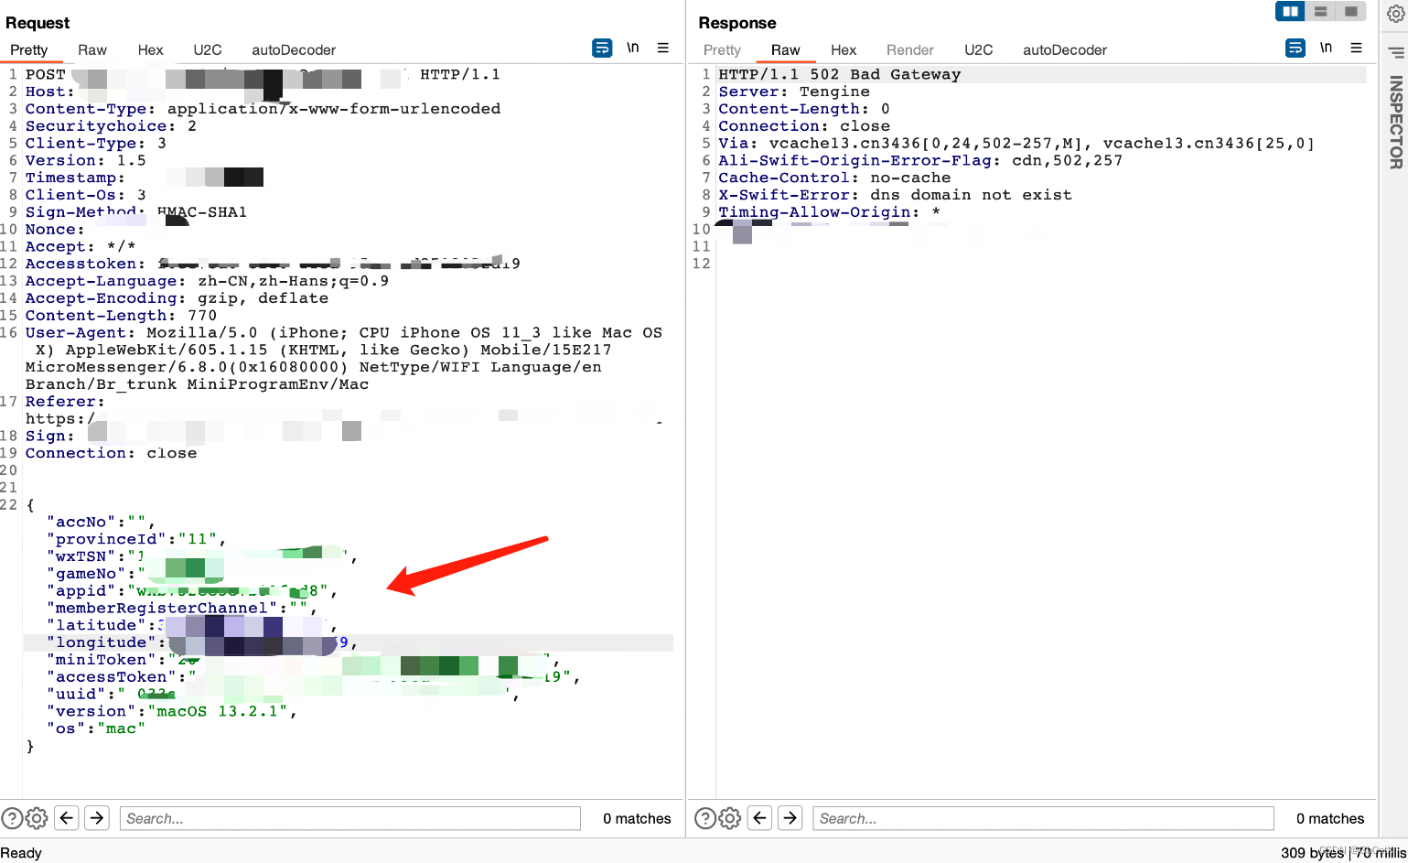Image resolution: width=1408 pixels, height=863 pixels.
Task: Click the "memberRegisterChannel" body line
Action: pyautogui.click(x=182, y=608)
